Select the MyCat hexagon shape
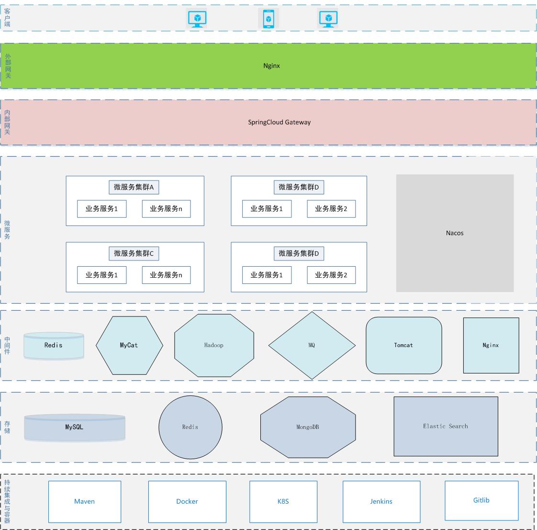Image resolution: width=537 pixels, height=530 pixels. click(x=129, y=345)
